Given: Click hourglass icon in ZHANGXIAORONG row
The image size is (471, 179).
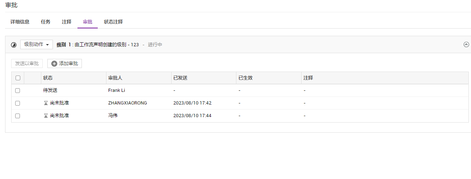Looking at the screenshot, I should point(46,103).
